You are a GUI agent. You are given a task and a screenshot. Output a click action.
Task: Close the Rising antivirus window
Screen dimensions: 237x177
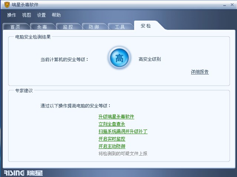coord(232,5)
